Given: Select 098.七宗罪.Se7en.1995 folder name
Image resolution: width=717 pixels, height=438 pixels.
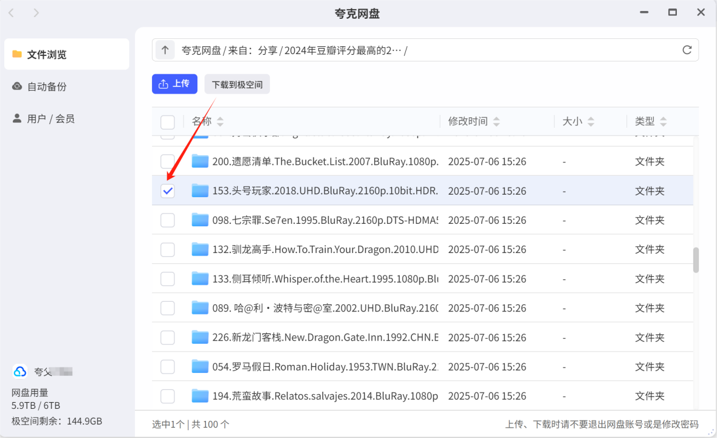Looking at the screenshot, I should 325,220.
